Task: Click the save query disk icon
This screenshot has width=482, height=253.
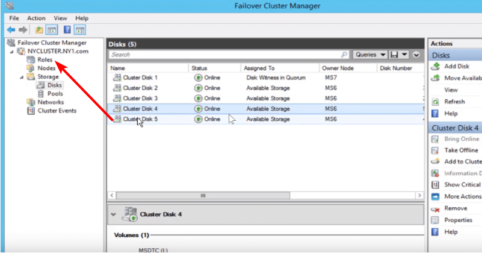Action: [394, 55]
